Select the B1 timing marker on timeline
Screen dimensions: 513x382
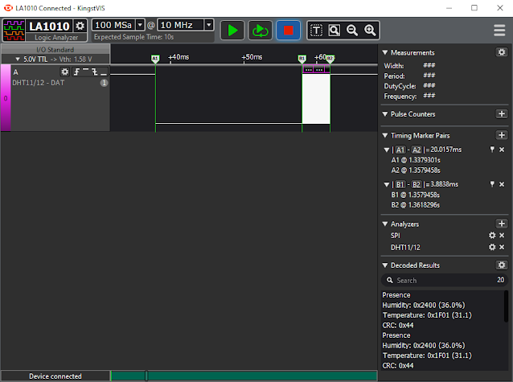tap(302, 59)
